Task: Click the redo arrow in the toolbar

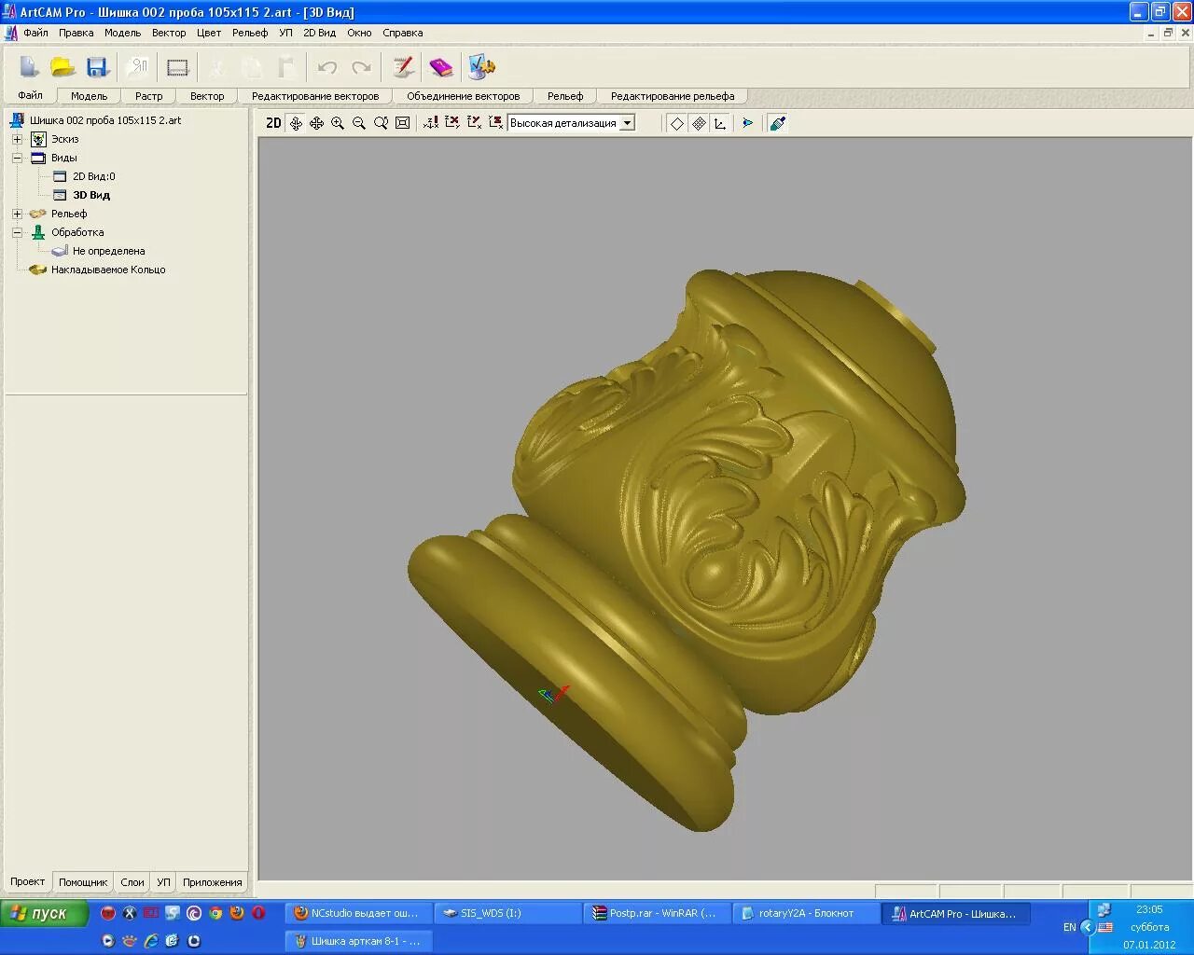Action: 361,67
